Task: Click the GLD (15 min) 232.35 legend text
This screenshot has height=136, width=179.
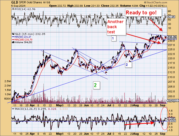Action: point(30,34)
